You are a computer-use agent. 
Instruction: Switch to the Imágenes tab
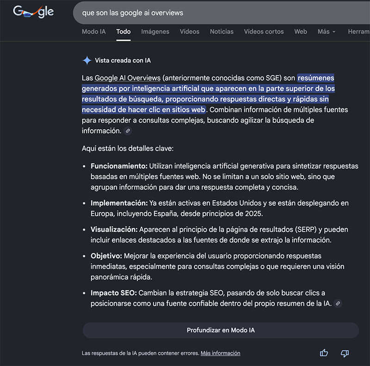(155, 32)
